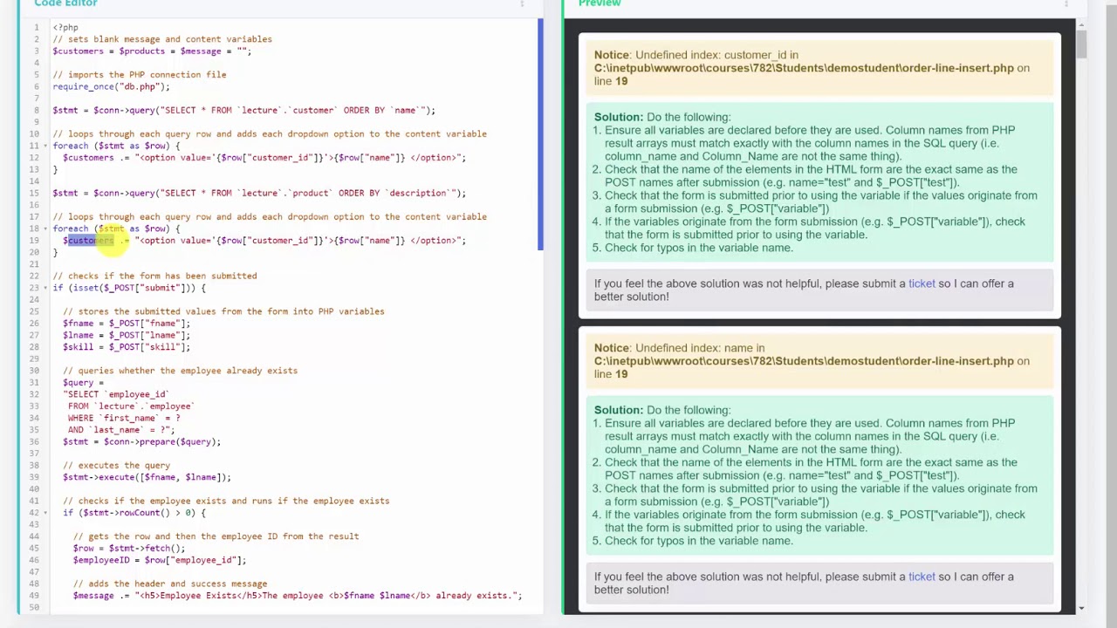This screenshot has width=1117, height=628.
Task: Click line number 30 in the gutter
Action: tap(34, 371)
